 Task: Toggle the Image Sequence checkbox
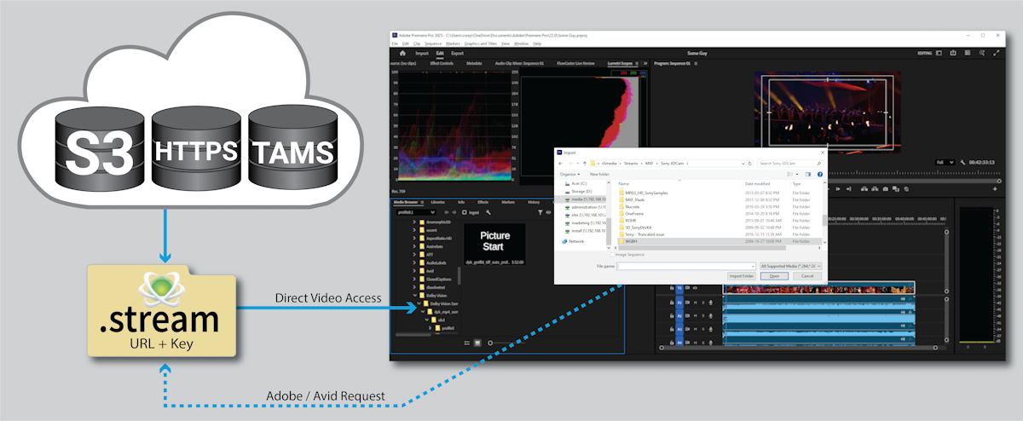click(x=613, y=254)
